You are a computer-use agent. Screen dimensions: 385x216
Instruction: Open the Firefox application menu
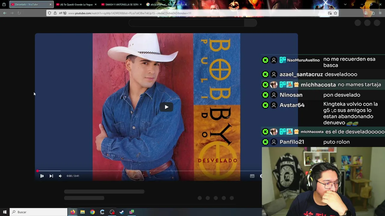coord(380,13)
